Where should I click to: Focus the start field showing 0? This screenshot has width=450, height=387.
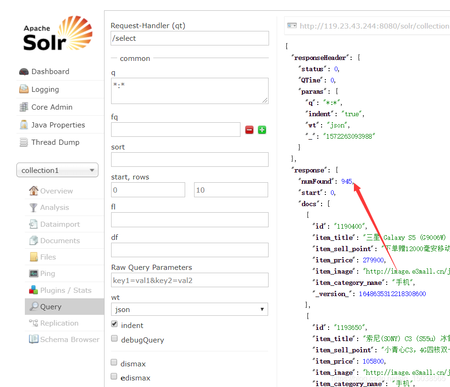[x=148, y=190]
